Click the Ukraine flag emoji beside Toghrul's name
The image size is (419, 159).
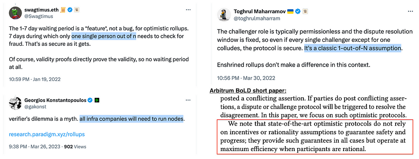pyautogui.click(x=290, y=11)
